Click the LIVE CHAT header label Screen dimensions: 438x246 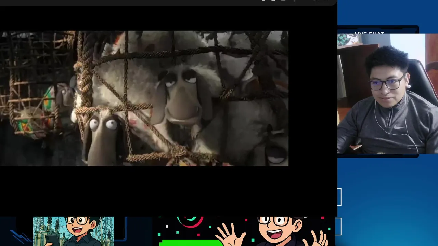pos(369,33)
